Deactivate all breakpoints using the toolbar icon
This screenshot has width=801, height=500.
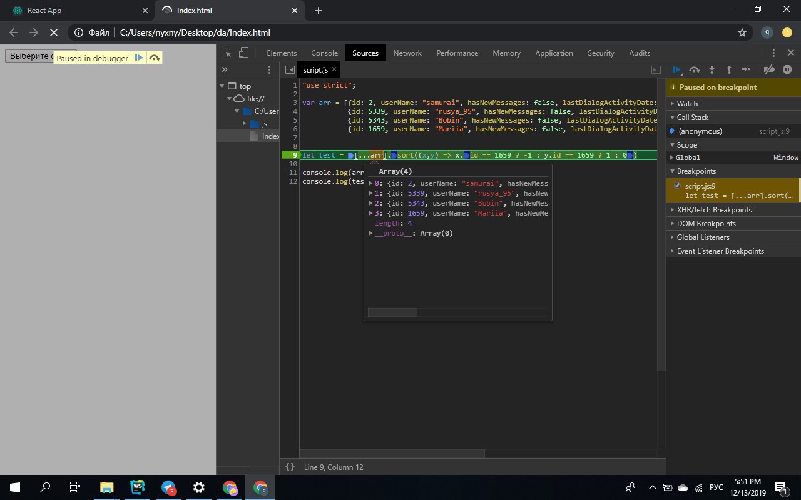(x=770, y=70)
